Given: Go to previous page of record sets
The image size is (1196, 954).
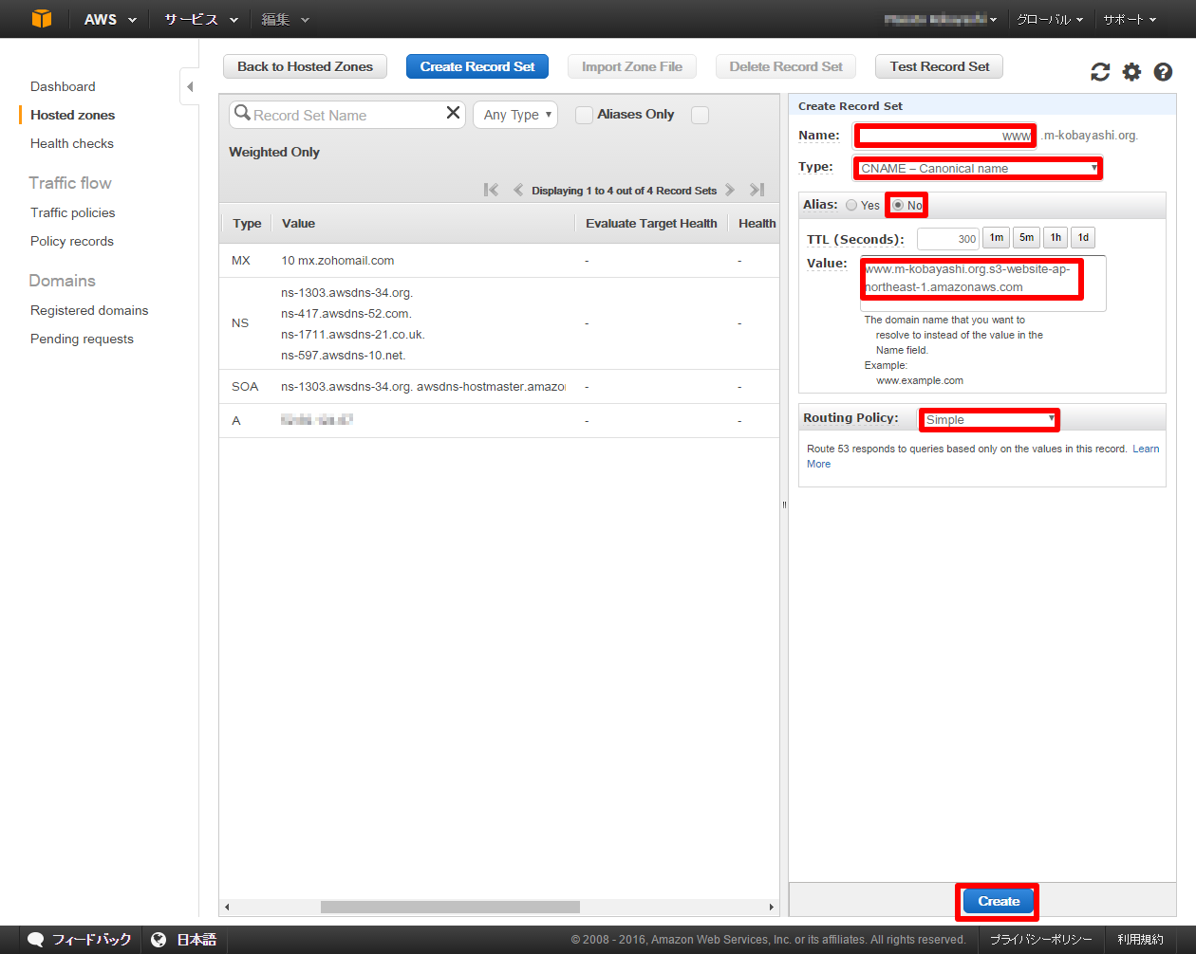Looking at the screenshot, I should 518,190.
